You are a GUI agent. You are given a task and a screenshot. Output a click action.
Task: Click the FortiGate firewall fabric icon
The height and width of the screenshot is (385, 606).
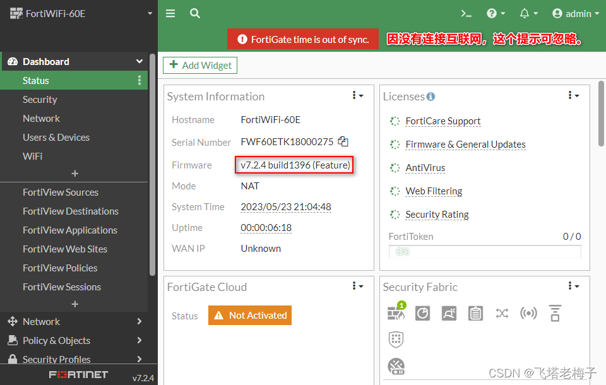pos(396,312)
